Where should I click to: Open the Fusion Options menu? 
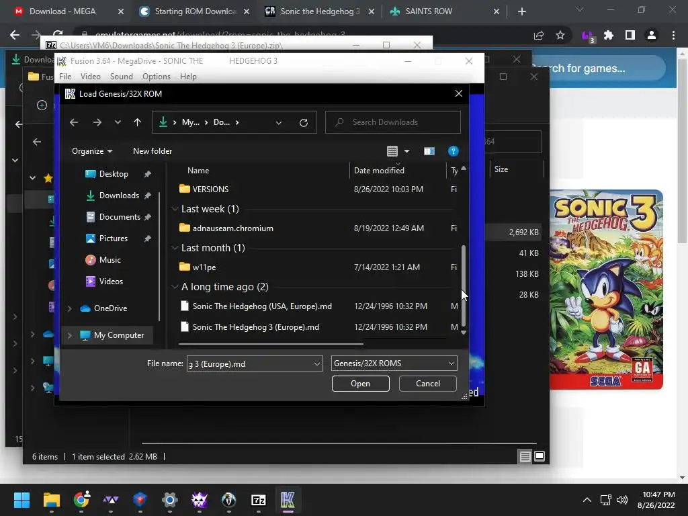156,77
